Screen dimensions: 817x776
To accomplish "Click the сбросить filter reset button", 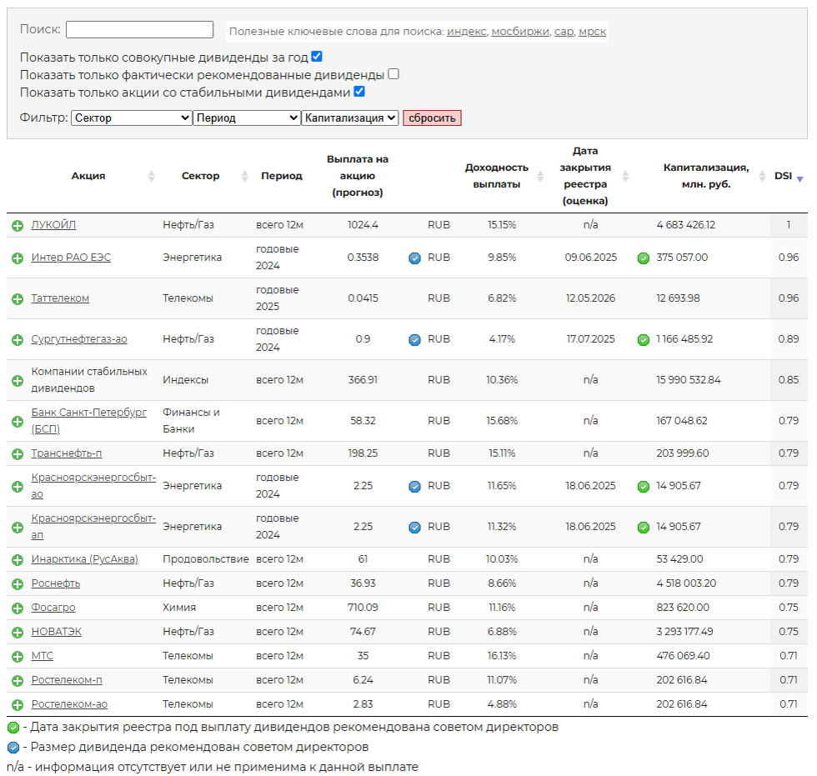I will (432, 118).
